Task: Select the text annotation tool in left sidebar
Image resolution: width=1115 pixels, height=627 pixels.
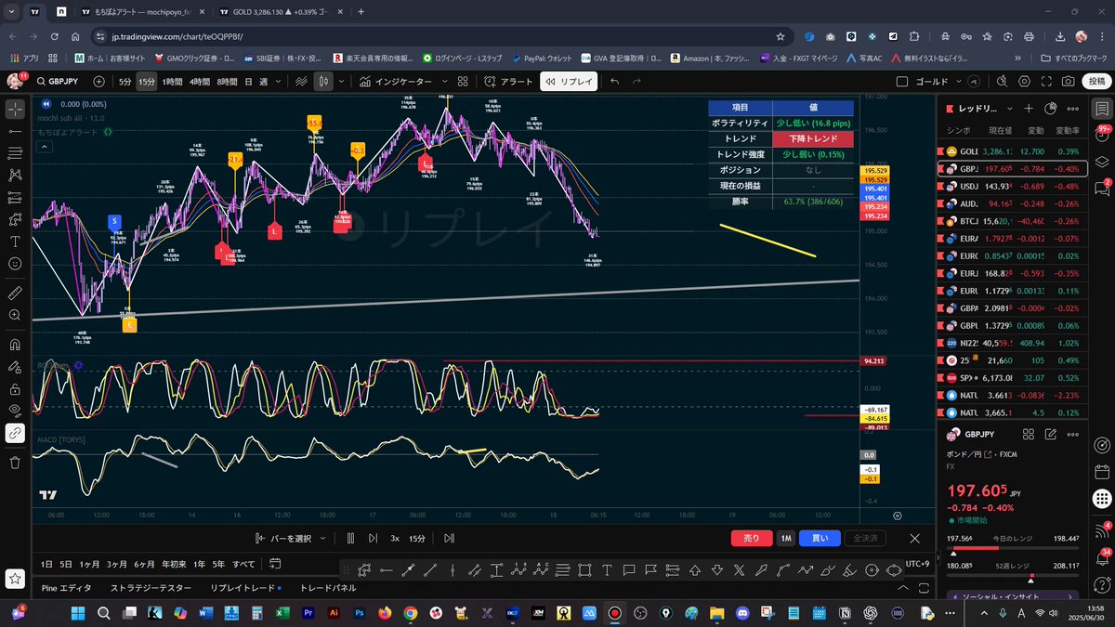Action: 15,242
